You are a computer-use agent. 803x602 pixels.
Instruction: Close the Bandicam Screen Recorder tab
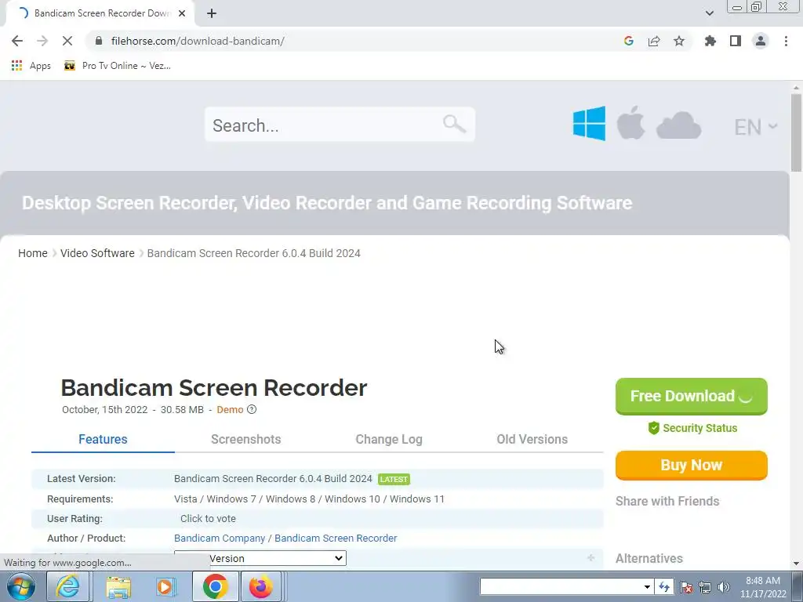182,13
